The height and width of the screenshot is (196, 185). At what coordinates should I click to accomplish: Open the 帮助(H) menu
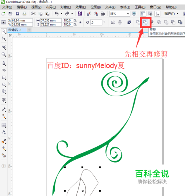click(x=171, y=7)
